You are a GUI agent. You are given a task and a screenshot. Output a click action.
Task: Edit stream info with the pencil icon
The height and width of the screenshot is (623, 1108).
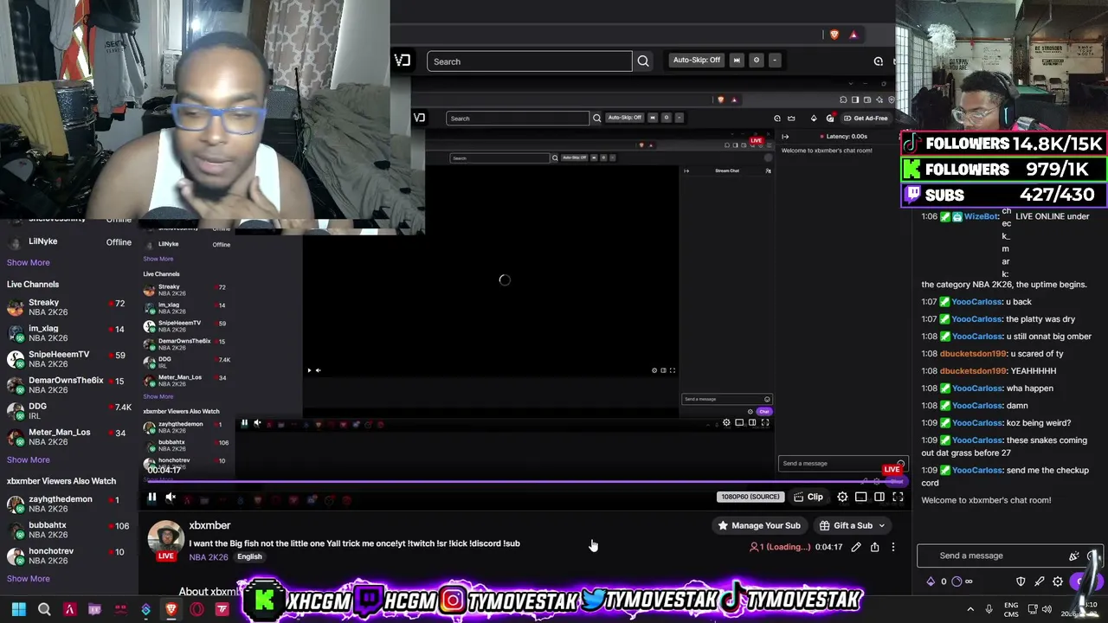(856, 547)
